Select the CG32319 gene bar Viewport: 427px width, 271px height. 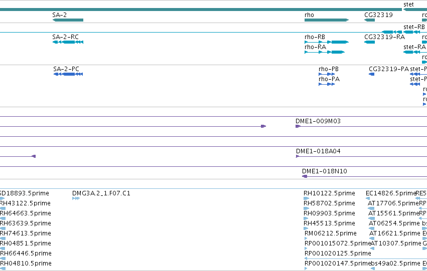tap(369, 20)
